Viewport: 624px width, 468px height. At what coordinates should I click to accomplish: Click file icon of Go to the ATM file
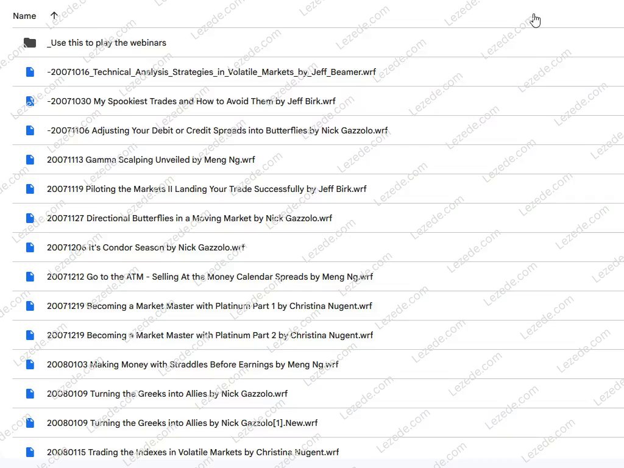pyautogui.click(x=30, y=277)
